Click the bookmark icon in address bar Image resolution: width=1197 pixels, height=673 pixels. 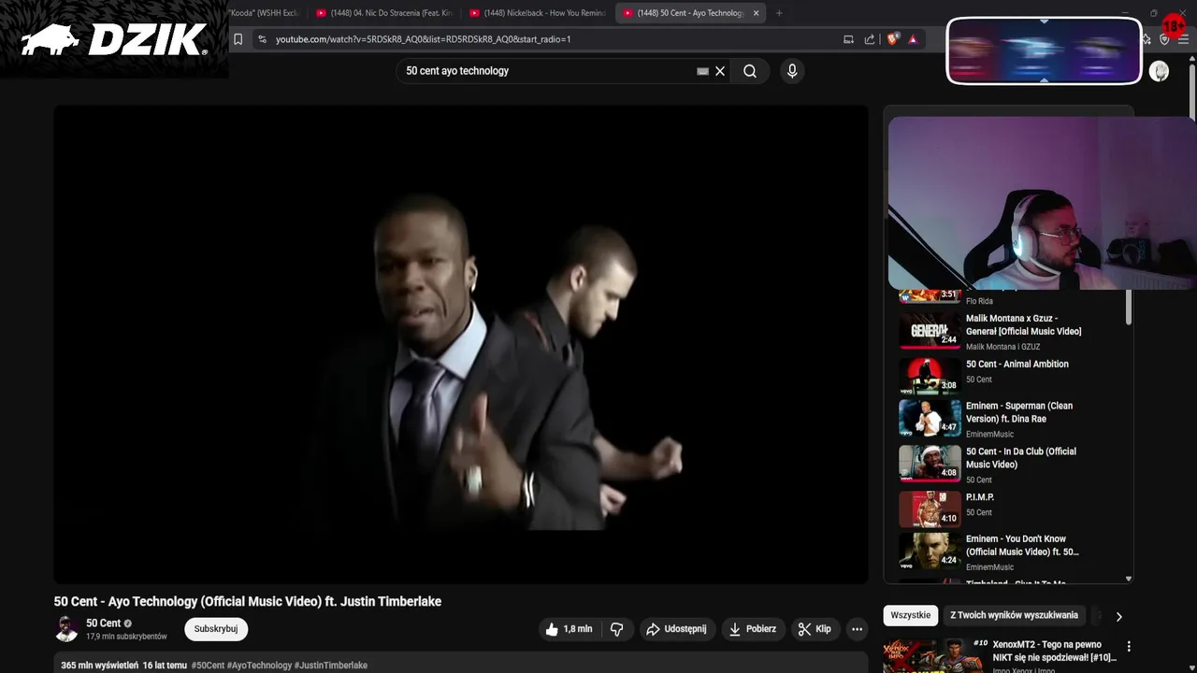coord(238,39)
